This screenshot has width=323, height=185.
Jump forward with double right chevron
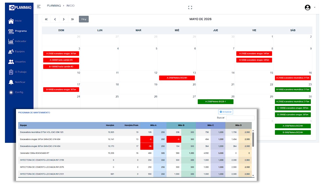(72, 19)
